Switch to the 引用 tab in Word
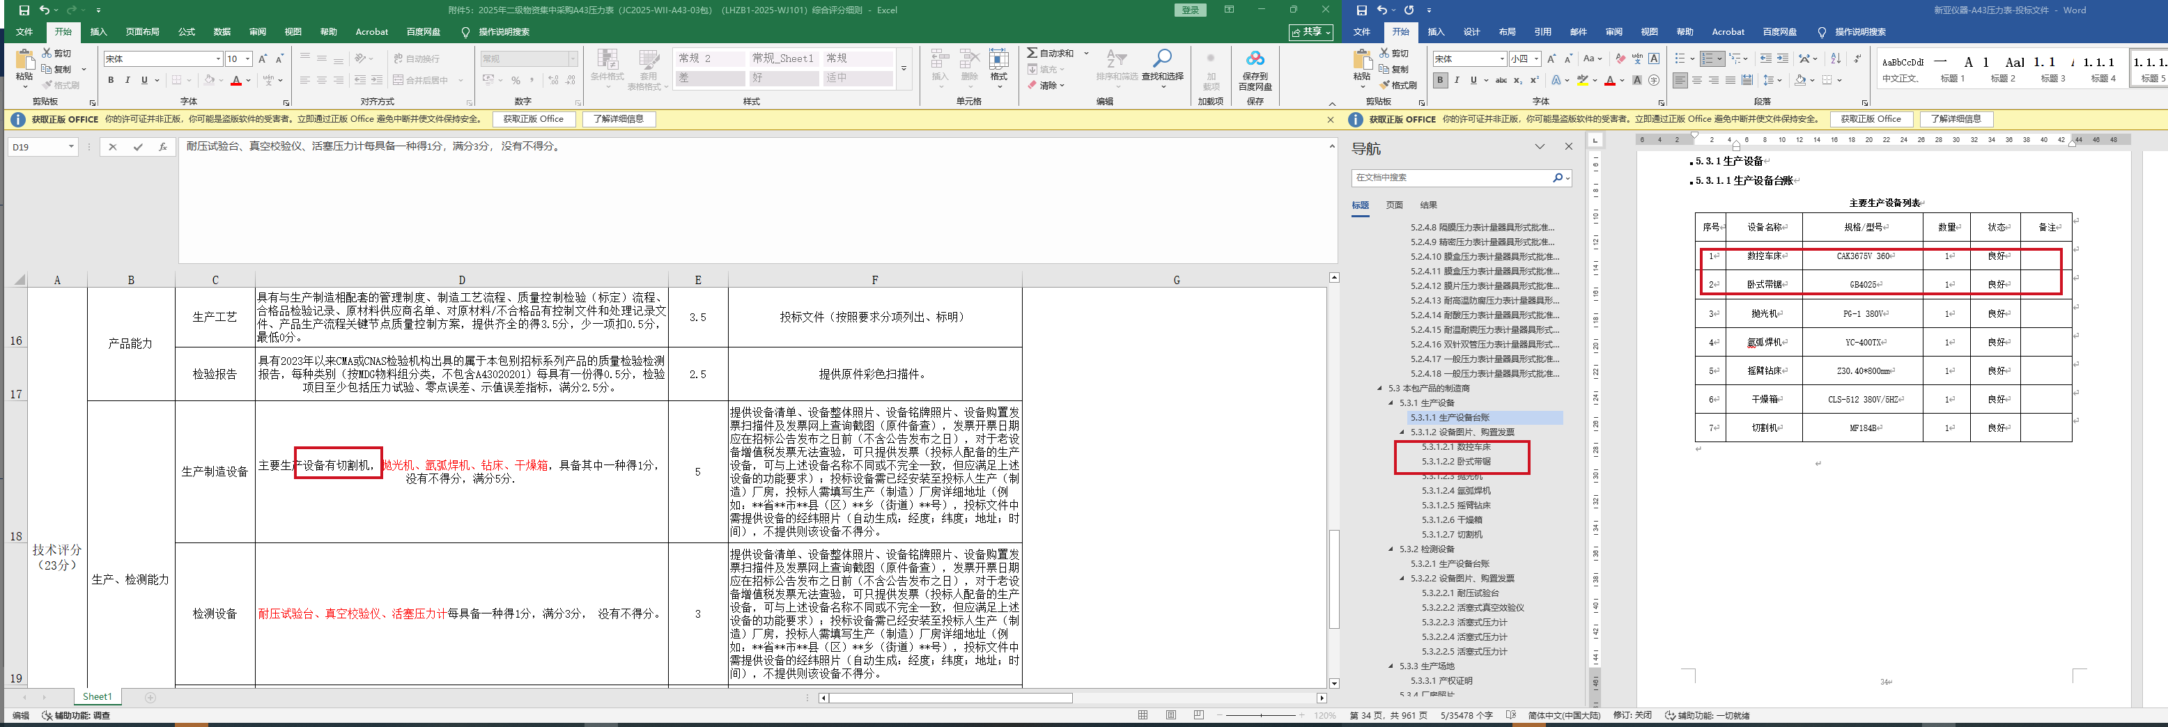Viewport: 2168px width, 727px height. 1542,32
